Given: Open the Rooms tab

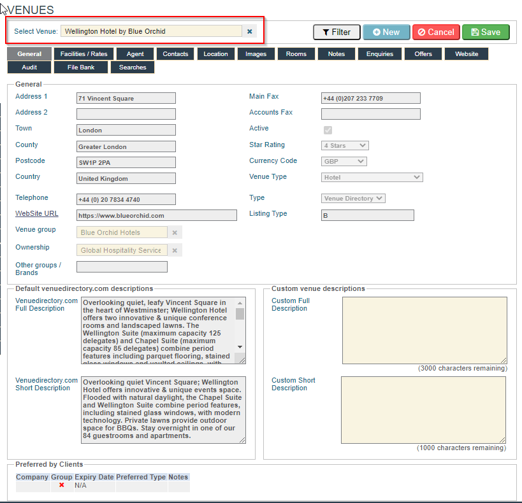Looking at the screenshot, I should click(296, 54).
